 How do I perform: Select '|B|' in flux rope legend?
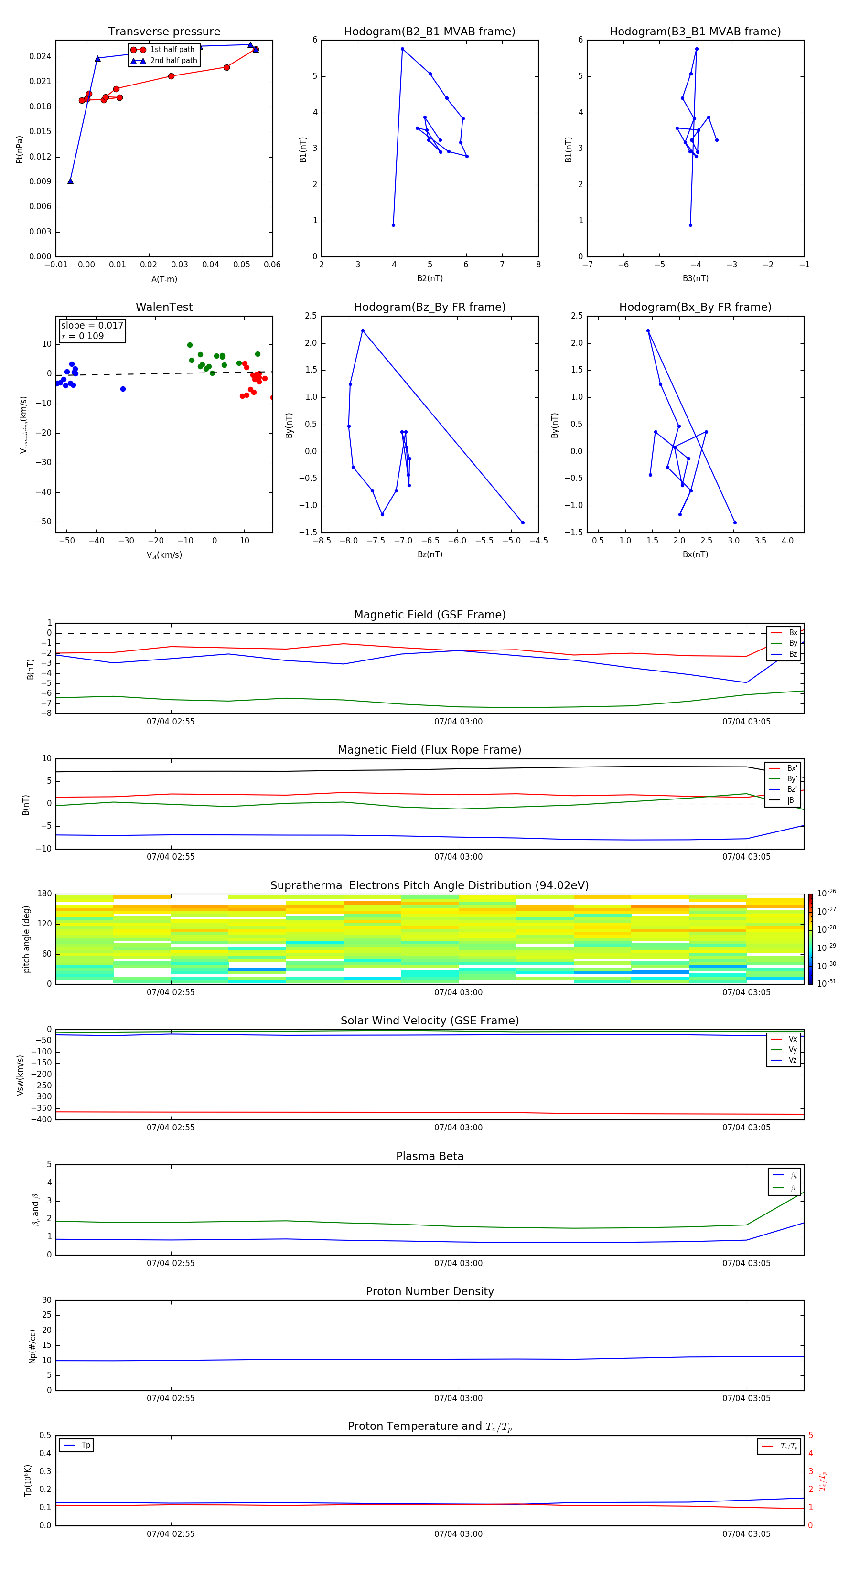click(x=784, y=800)
